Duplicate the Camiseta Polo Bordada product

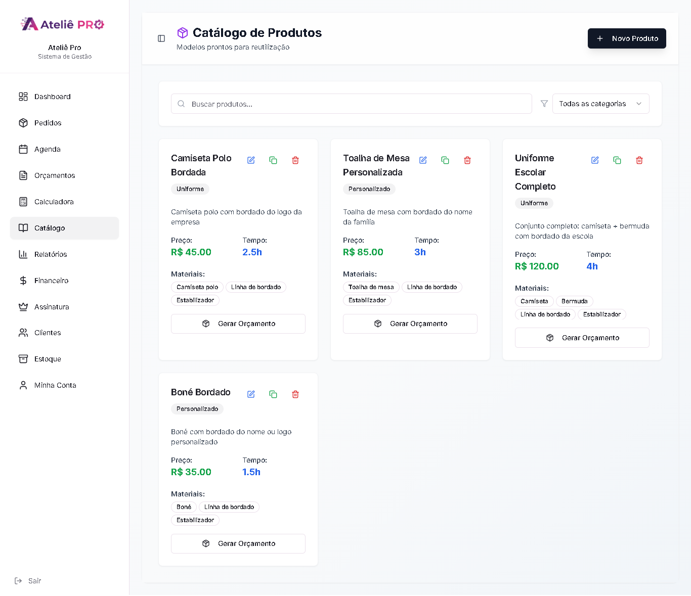[x=273, y=160]
